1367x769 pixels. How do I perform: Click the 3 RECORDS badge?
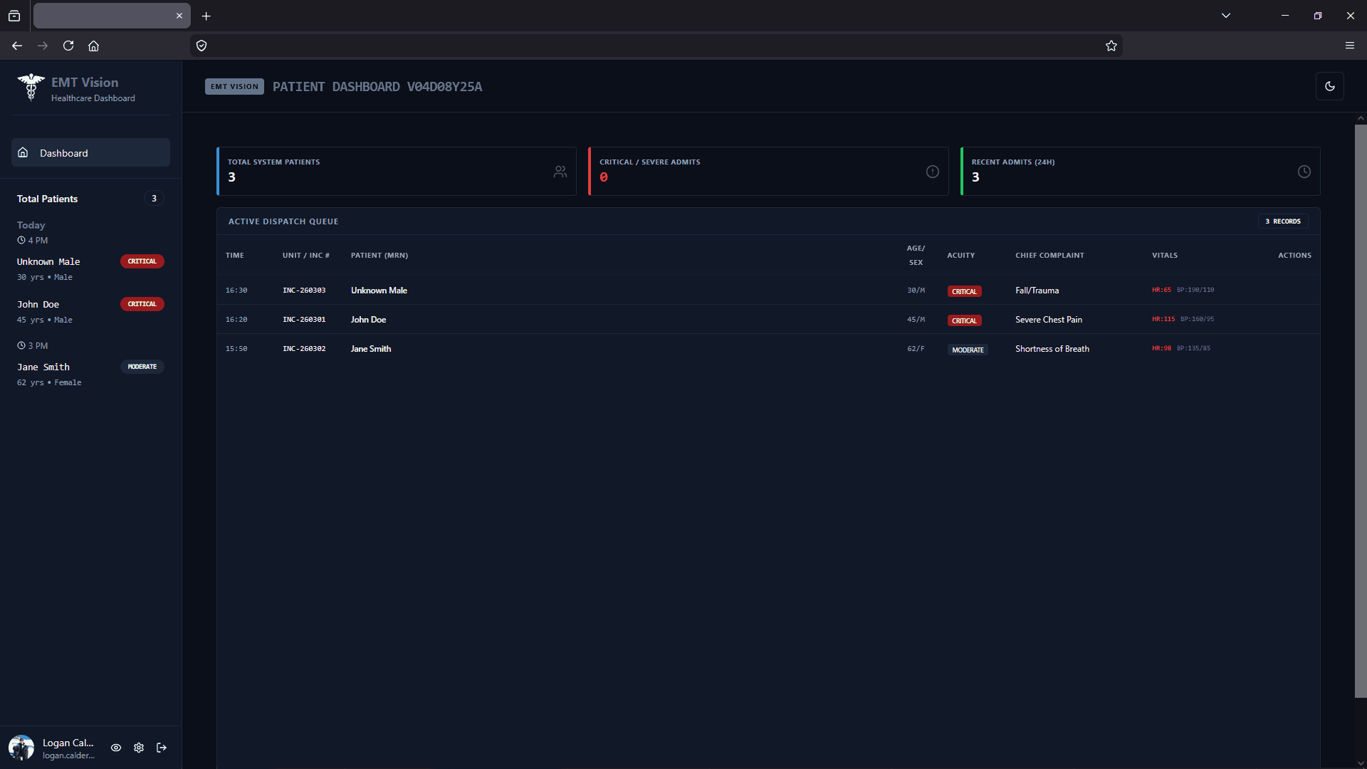coord(1284,221)
